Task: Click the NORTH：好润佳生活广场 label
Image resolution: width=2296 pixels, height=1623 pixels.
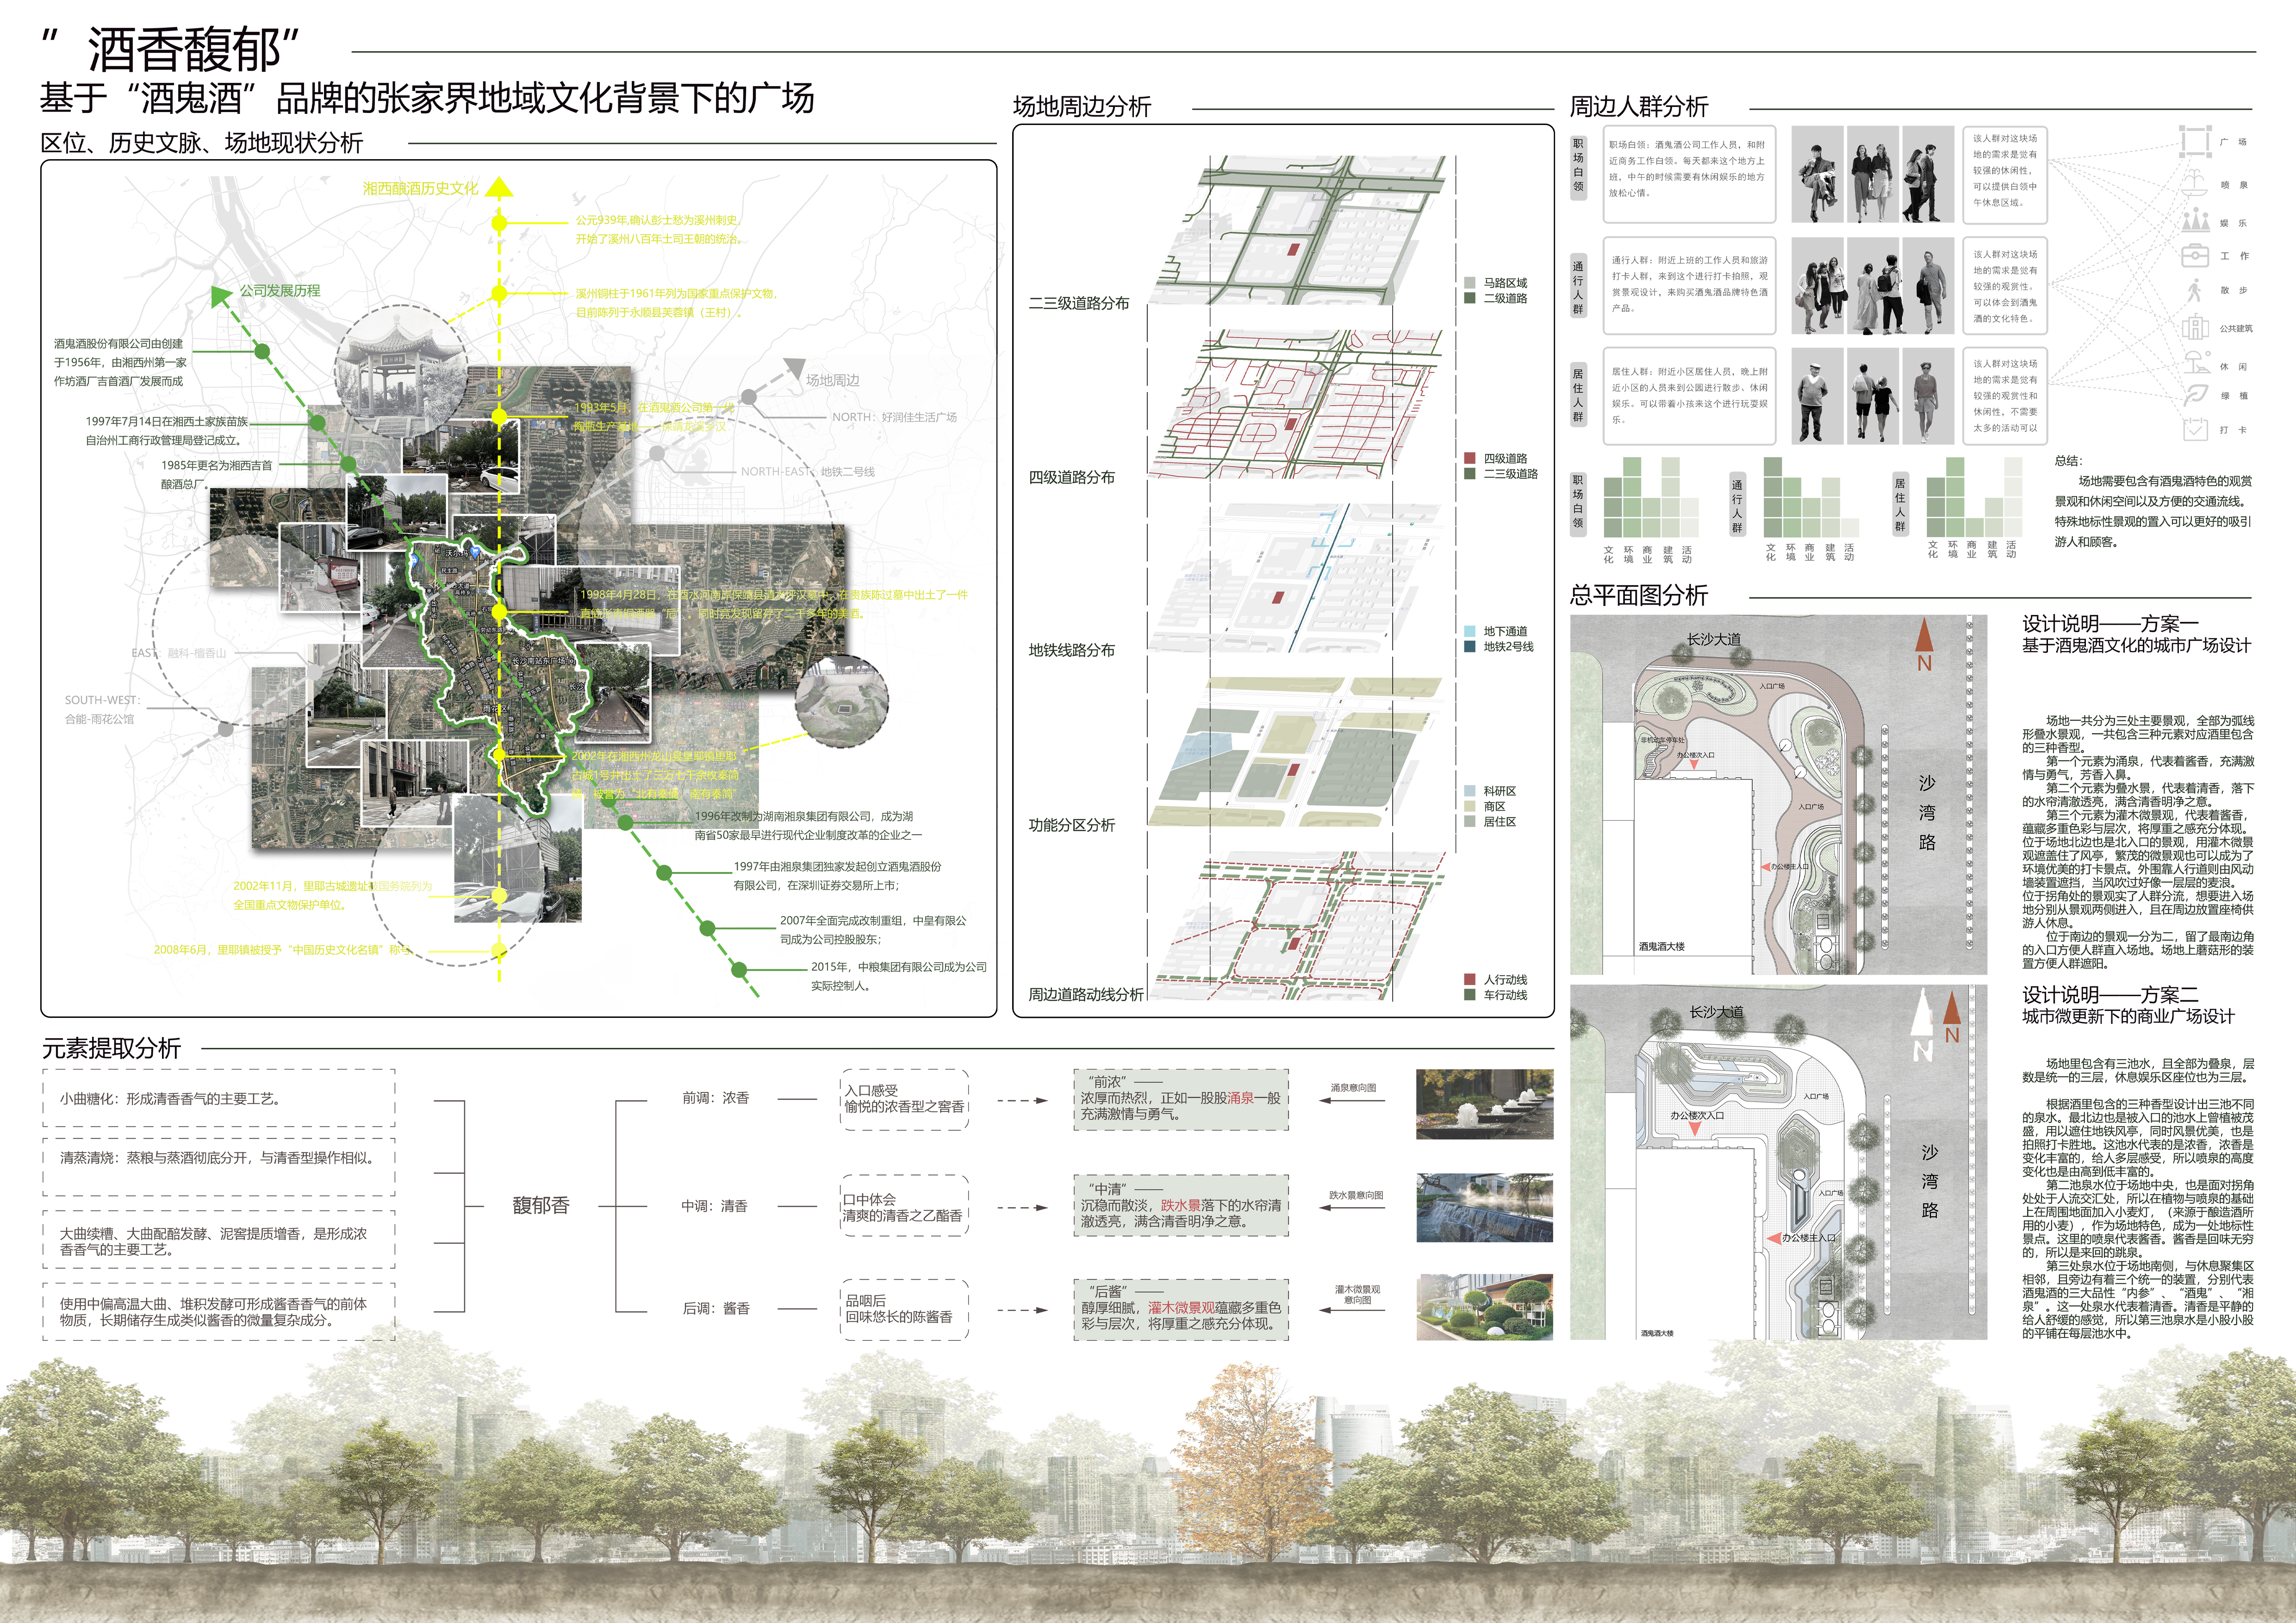Action: (894, 417)
